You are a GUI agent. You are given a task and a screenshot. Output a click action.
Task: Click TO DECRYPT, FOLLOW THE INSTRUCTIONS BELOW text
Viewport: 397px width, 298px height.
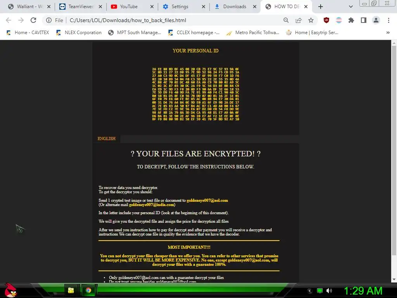coord(195,167)
